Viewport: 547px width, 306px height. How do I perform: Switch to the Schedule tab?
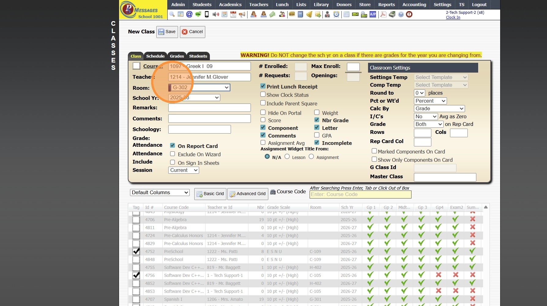pos(155,56)
